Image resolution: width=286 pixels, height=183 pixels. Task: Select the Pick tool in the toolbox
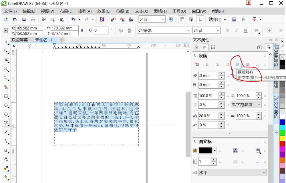[x=6, y=41]
